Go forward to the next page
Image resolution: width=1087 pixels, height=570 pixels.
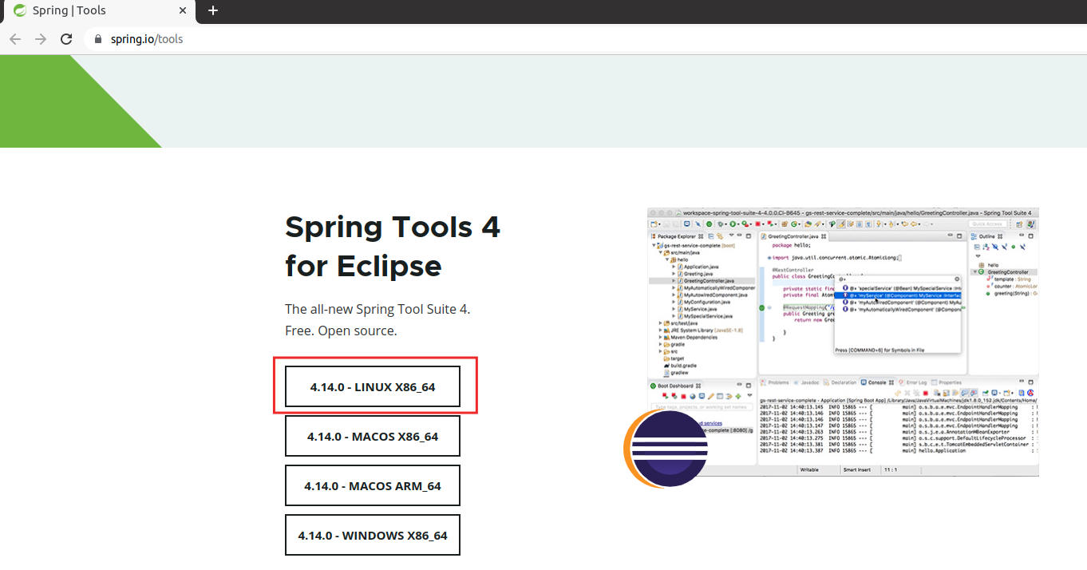click(x=41, y=39)
